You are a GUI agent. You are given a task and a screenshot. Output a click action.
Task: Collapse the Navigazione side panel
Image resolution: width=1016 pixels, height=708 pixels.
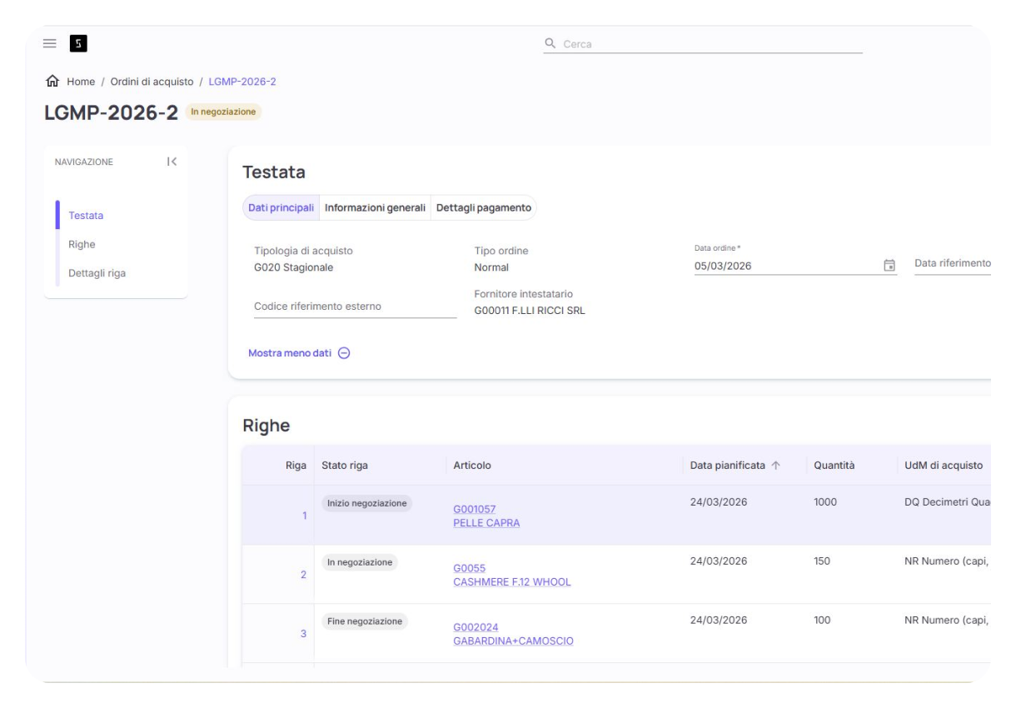point(172,162)
